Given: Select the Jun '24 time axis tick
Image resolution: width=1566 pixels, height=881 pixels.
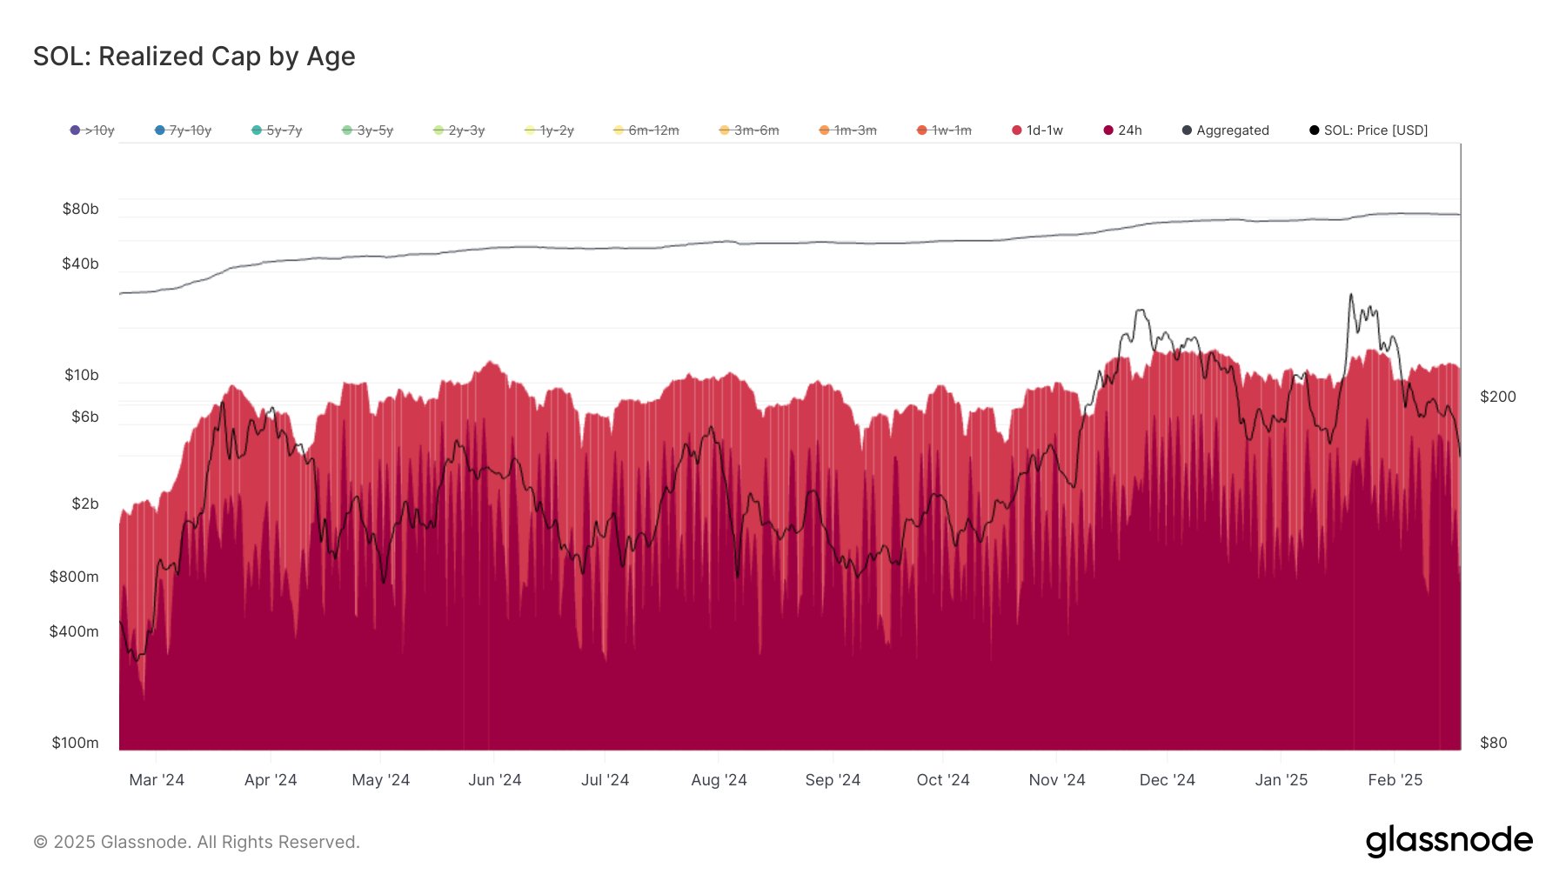Looking at the screenshot, I should [x=494, y=780].
